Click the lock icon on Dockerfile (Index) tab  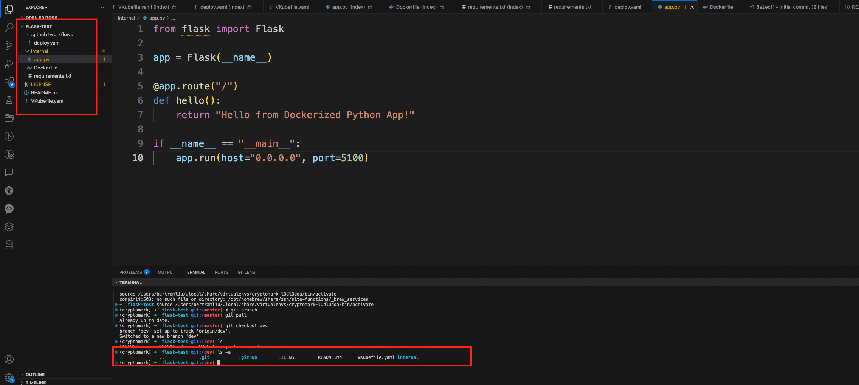[x=442, y=7]
